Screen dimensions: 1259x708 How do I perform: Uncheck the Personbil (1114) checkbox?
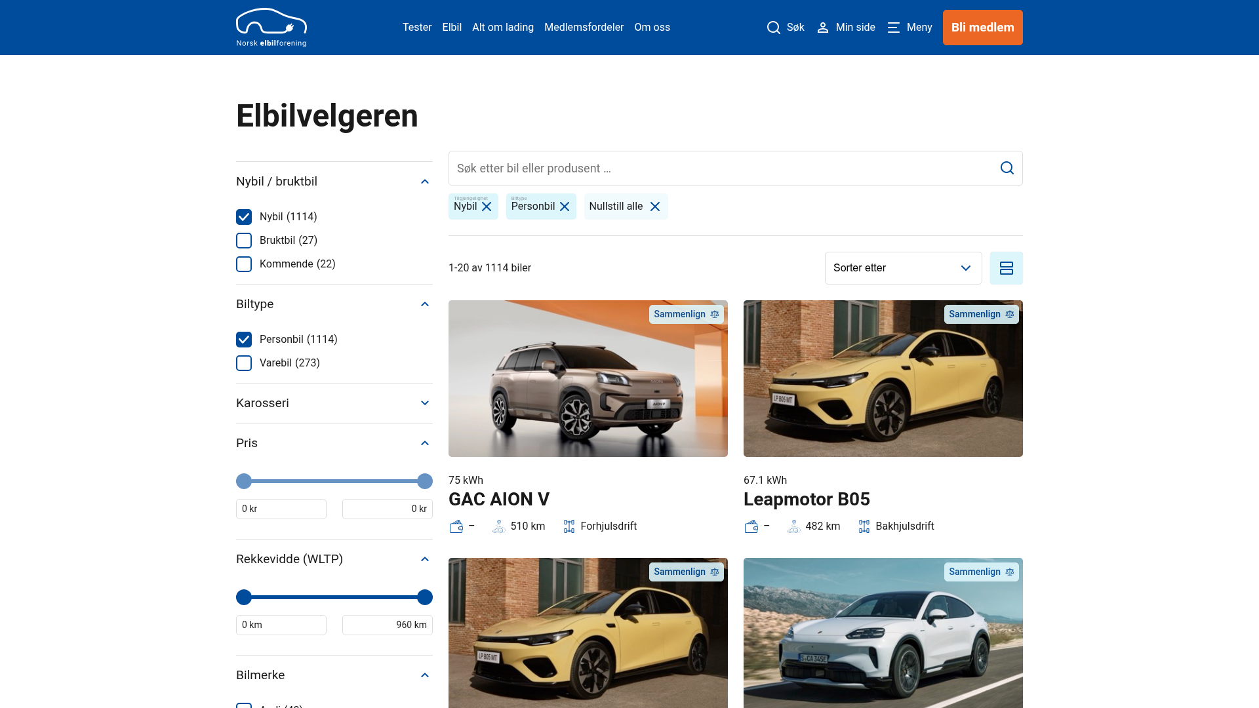pyautogui.click(x=244, y=340)
